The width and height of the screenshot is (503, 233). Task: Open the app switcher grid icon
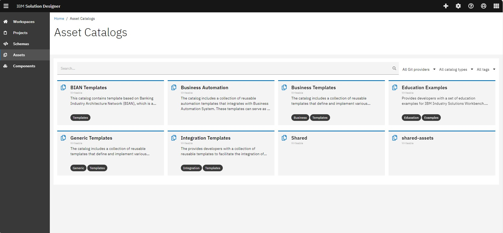tap(496, 6)
